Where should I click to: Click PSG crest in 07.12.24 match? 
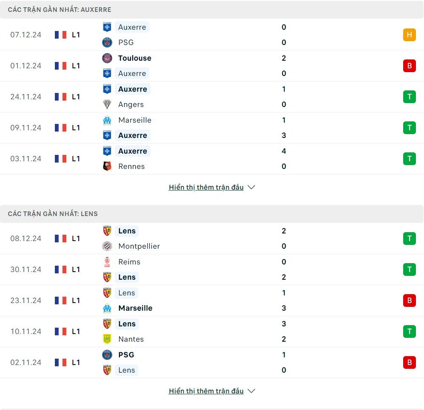click(107, 42)
